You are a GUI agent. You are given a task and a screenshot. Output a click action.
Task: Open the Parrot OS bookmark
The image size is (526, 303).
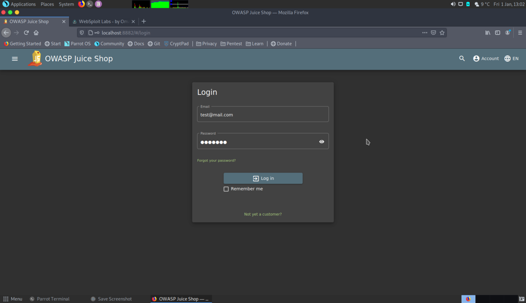point(77,44)
